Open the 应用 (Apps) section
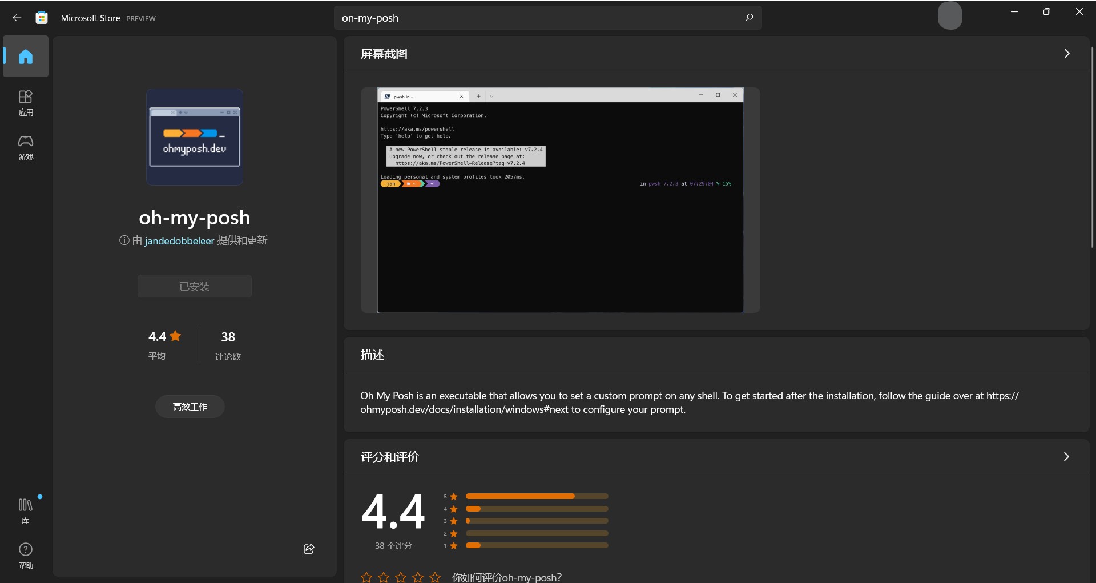The width and height of the screenshot is (1096, 583). [26, 103]
